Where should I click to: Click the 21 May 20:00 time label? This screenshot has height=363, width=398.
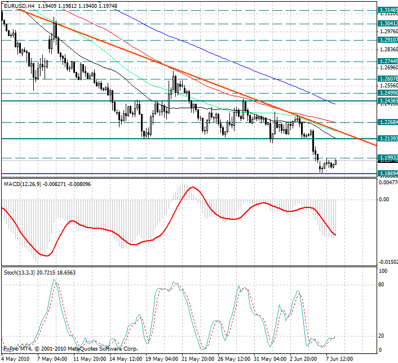198,359
